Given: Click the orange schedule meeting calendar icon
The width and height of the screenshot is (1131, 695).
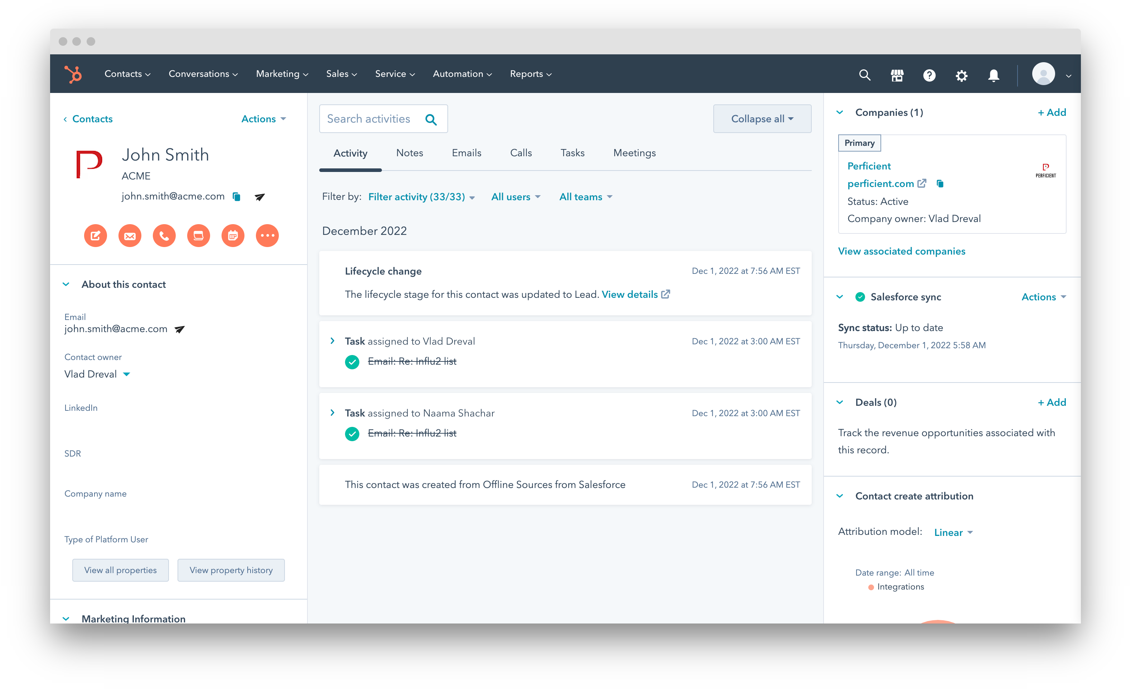Looking at the screenshot, I should [233, 236].
